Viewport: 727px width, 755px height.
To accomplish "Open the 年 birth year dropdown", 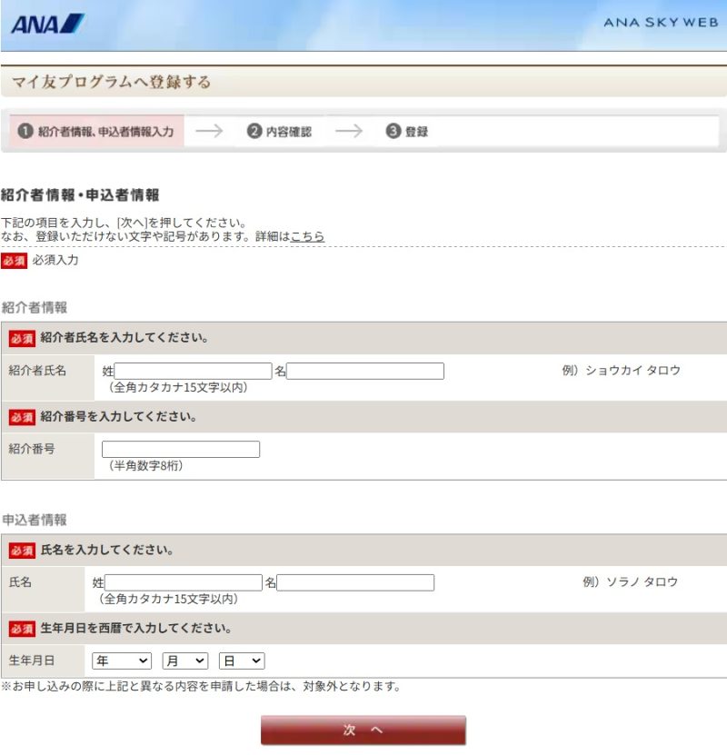I will [122, 661].
